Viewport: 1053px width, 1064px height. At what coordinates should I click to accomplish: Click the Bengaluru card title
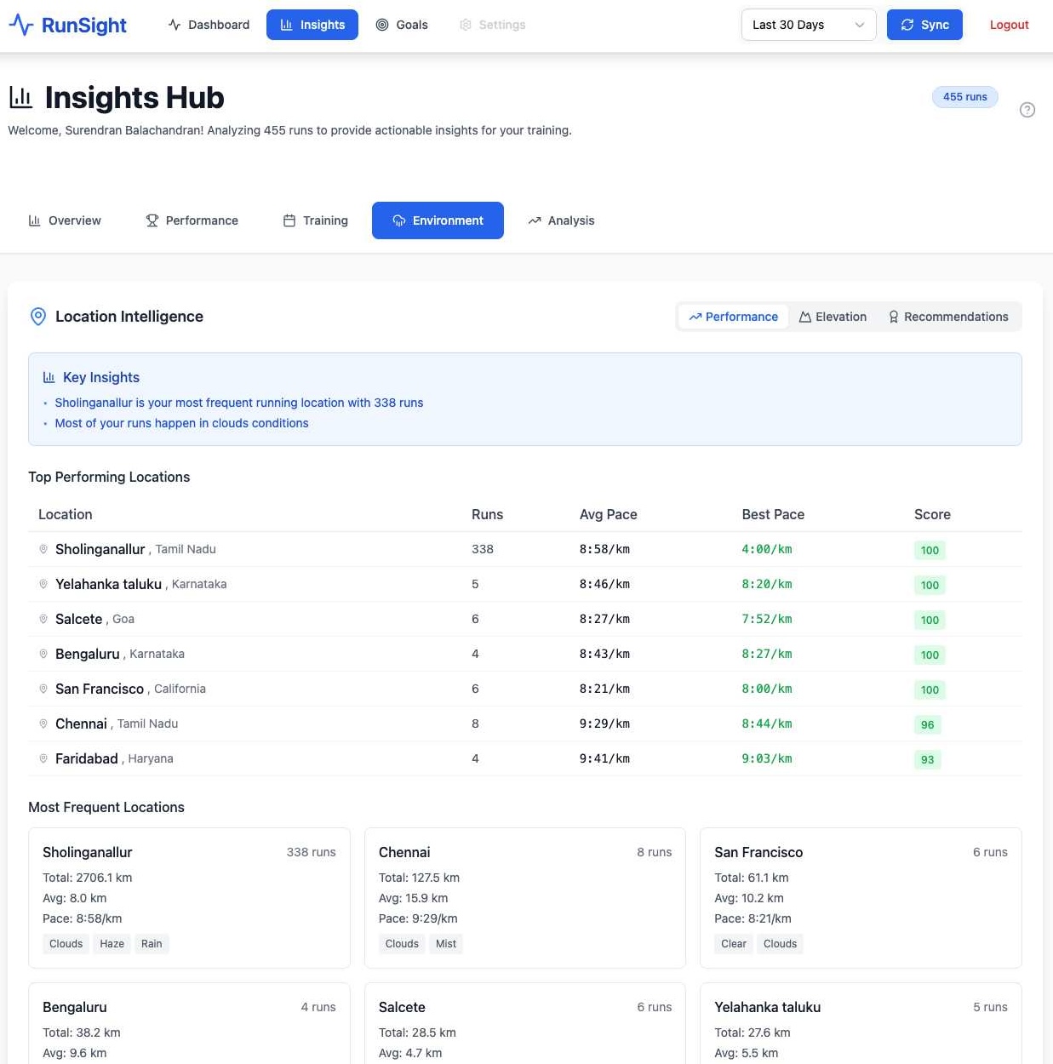pyautogui.click(x=75, y=1007)
